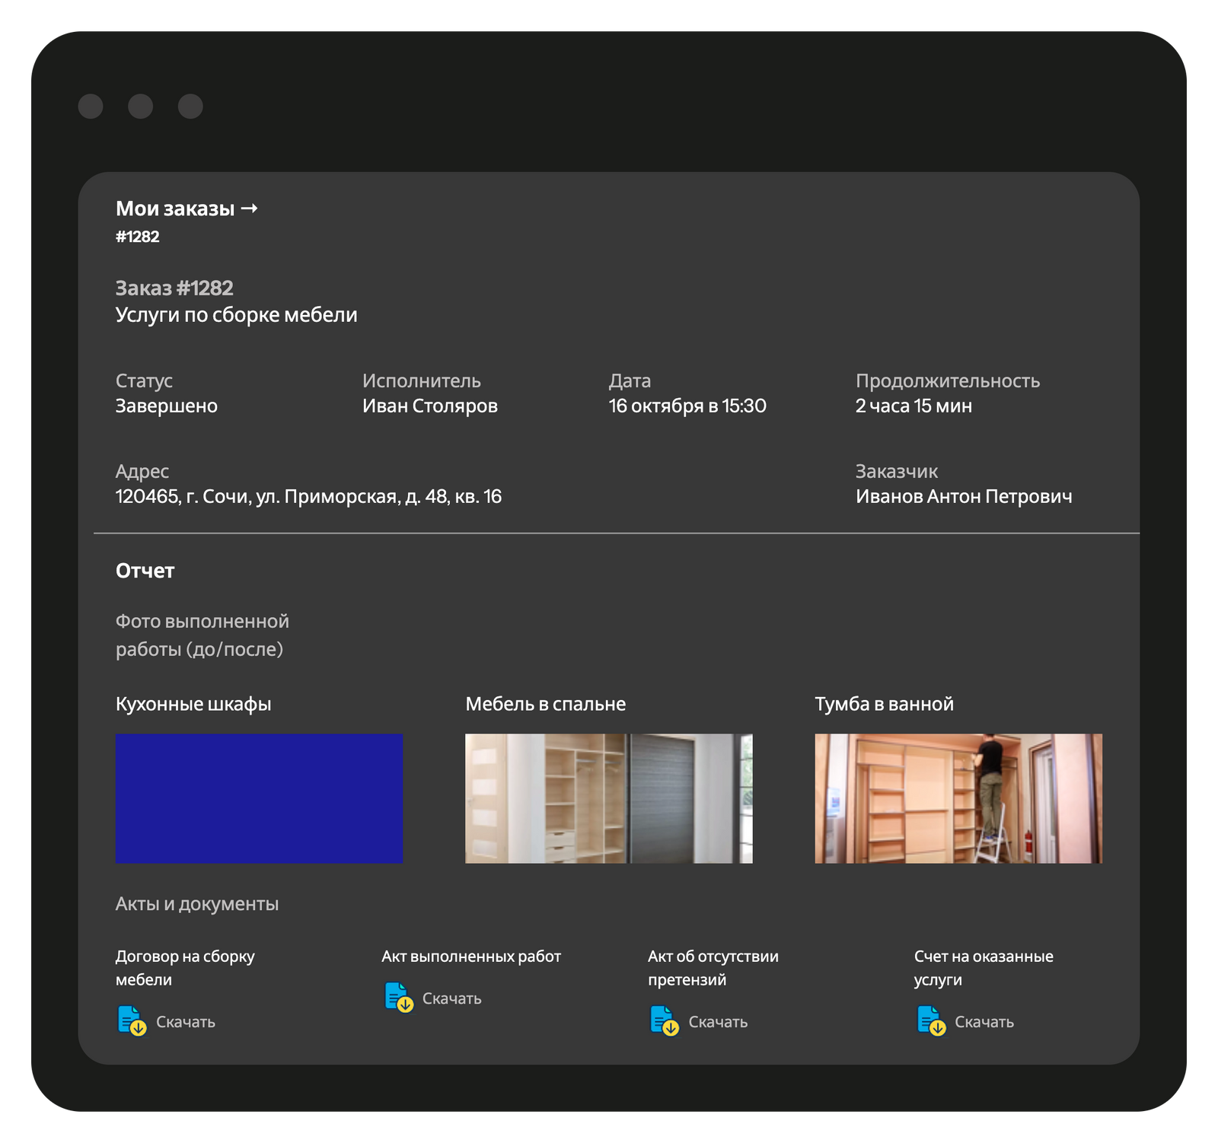1218x1143 pixels.
Task: Click the first window control dot
Action: [91, 107]
